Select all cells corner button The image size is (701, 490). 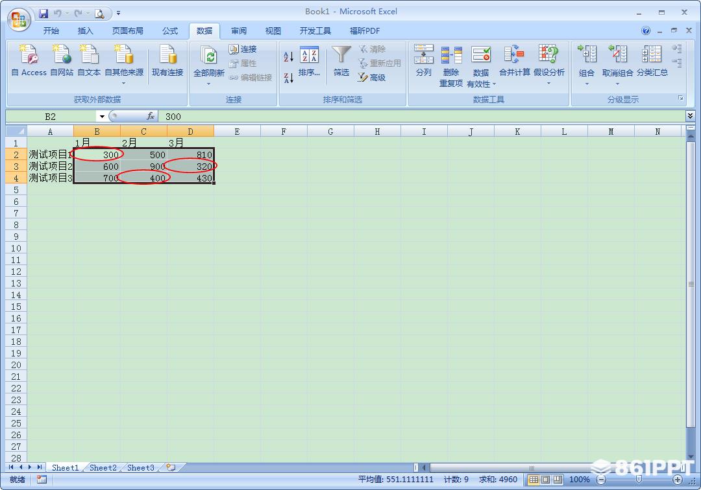16,131
